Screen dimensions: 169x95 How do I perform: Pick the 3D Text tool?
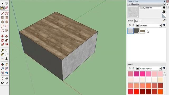point(7,59)
